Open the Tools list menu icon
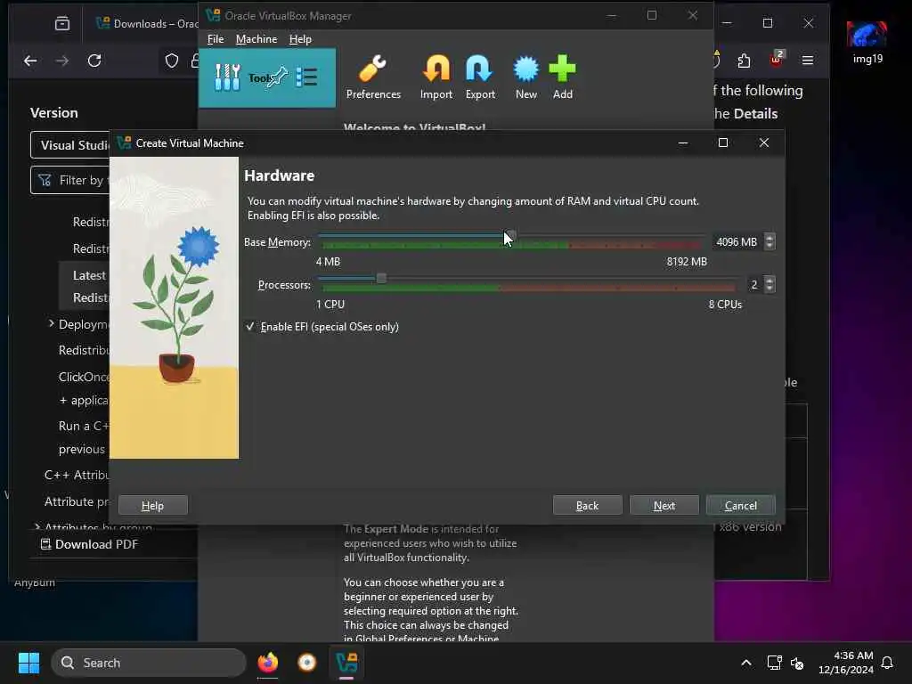Viewport: 912px width, 684px height. (306, 77)
